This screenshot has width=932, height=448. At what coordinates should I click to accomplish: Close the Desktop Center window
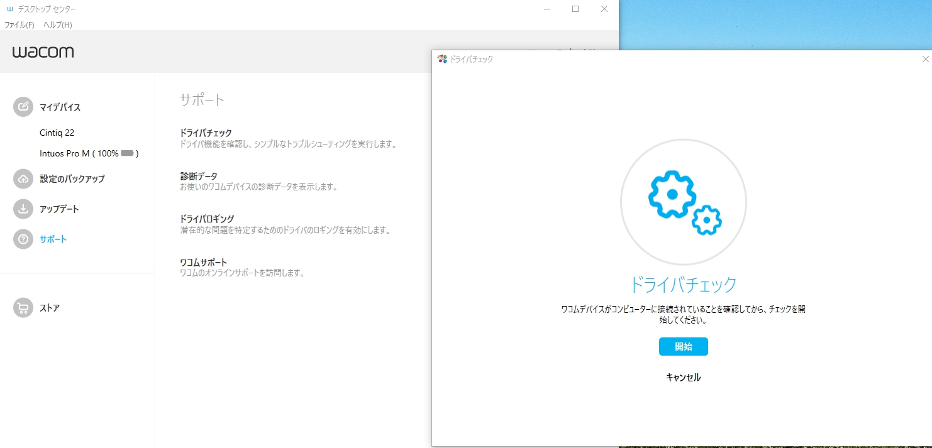pos(604,9)
